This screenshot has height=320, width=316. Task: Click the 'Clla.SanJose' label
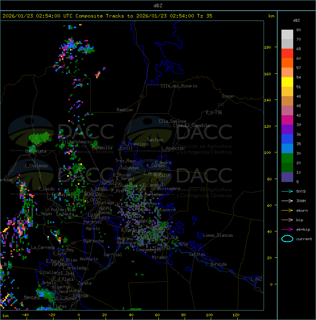pos(172,121)
